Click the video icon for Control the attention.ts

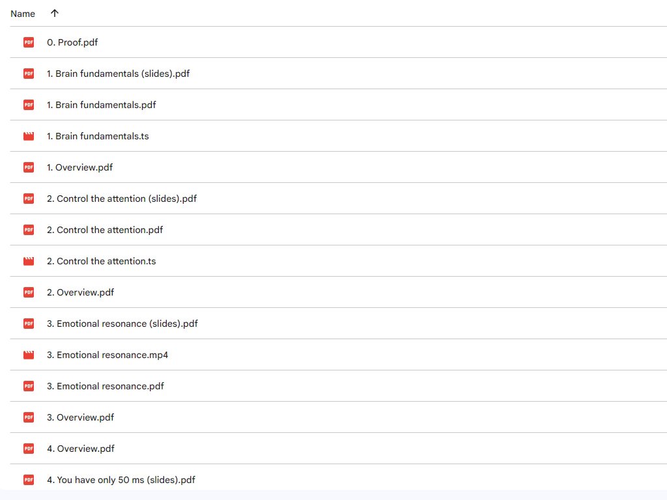29,261
